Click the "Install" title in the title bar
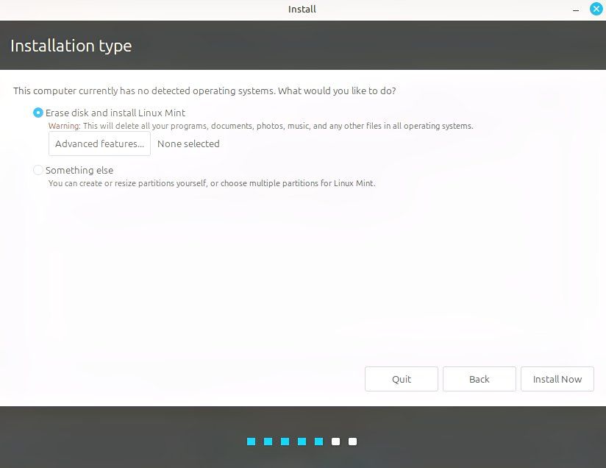The width and height of the screenshot is (606, 468). 302,9
